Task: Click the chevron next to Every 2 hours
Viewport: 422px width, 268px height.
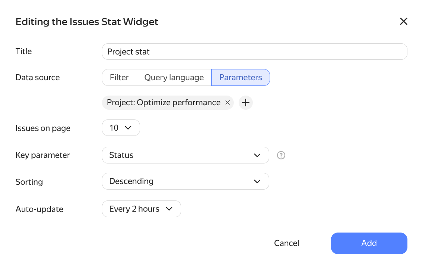Action: pos(169,209)
